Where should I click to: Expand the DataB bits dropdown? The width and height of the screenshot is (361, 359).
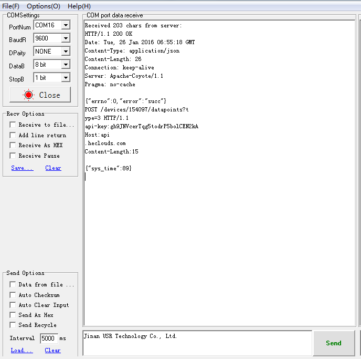66,65
